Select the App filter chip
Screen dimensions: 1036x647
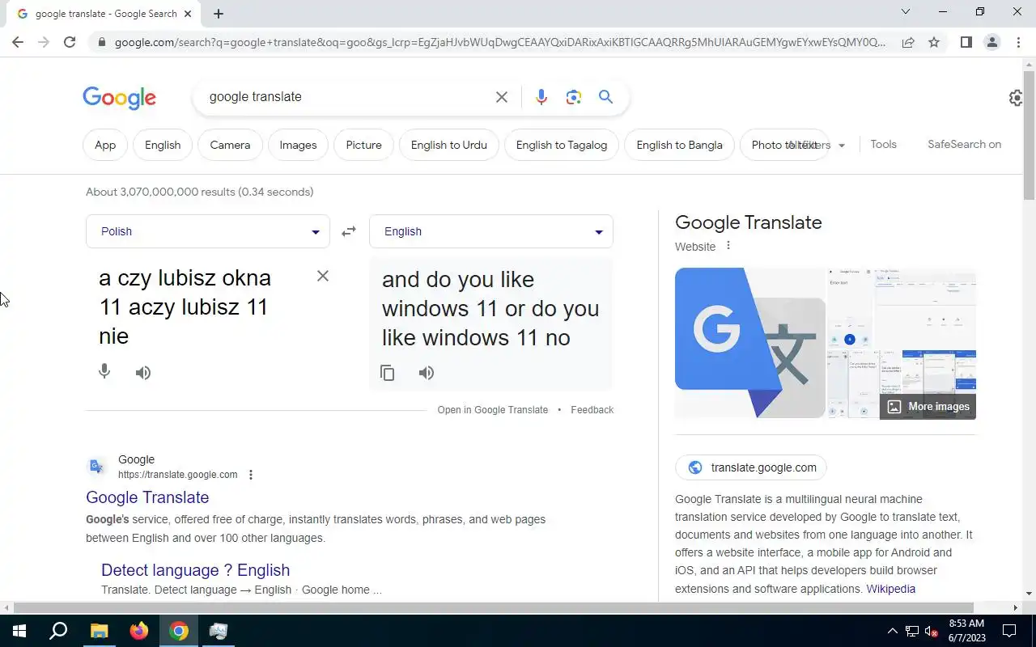(105, 145)
